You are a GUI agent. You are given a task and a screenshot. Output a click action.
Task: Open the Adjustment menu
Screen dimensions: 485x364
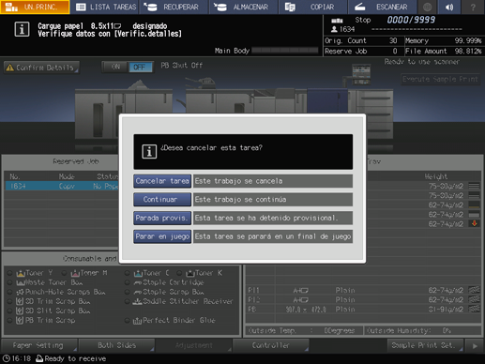click(x=193, y=345)
